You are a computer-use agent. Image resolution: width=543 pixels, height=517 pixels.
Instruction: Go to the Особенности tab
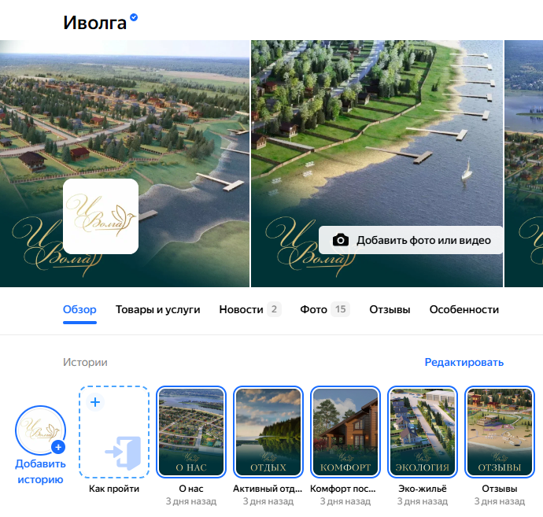pyautogui.click(x=464, y=309)
